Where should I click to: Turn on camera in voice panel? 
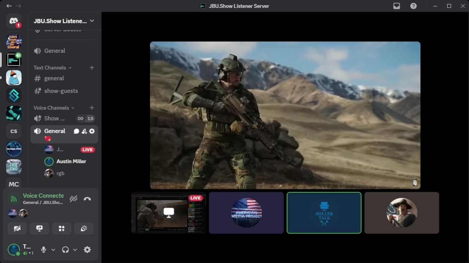tap(17, 228)
